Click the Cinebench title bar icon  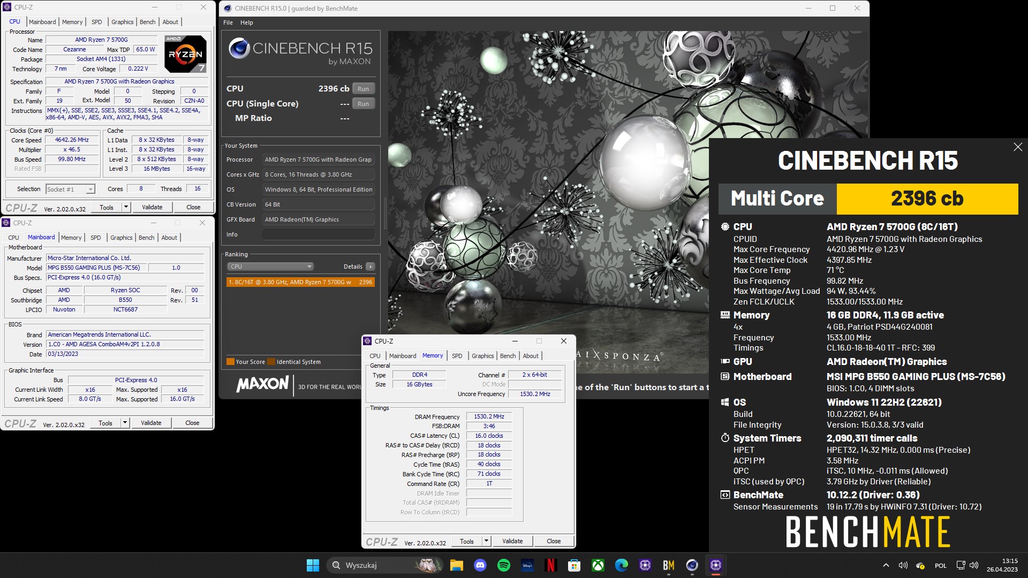click(228, 8)
